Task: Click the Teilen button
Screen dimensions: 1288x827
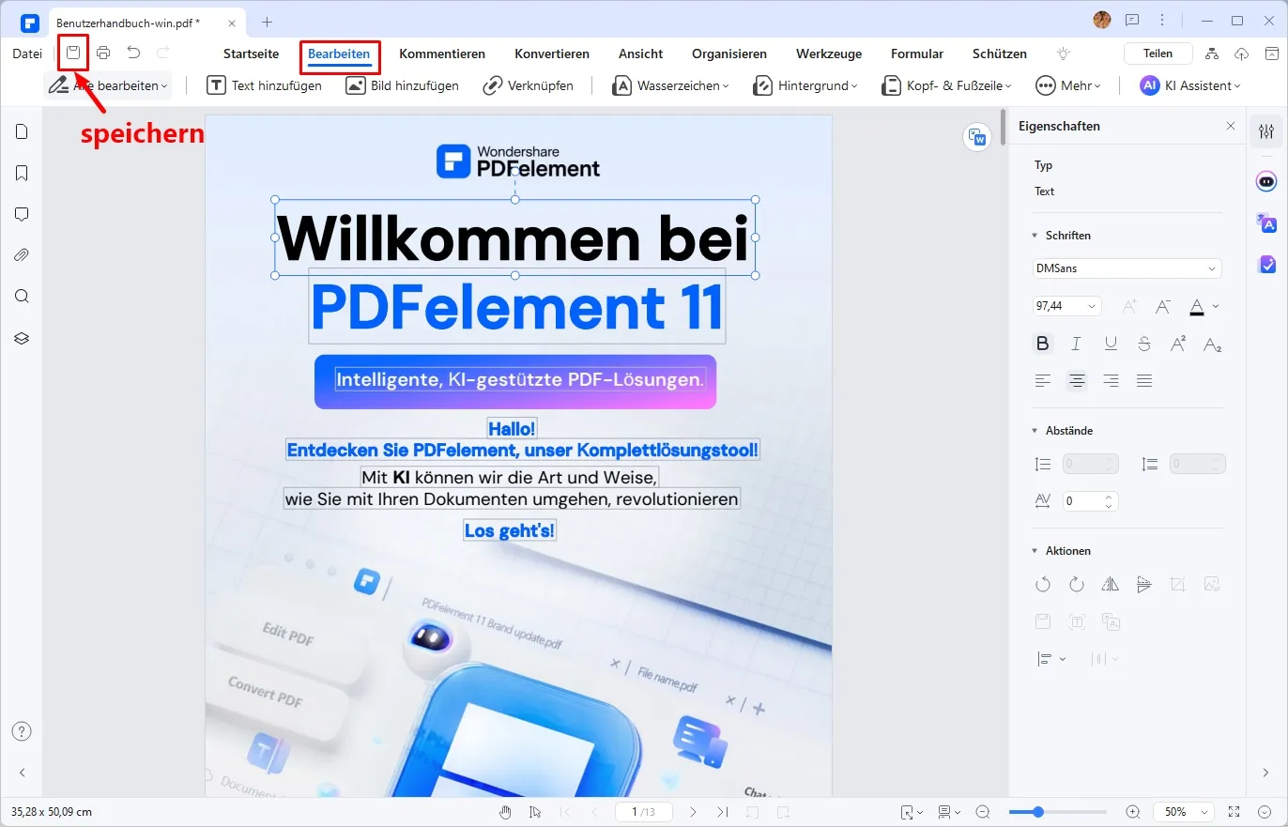Action: coord(1157,53)
